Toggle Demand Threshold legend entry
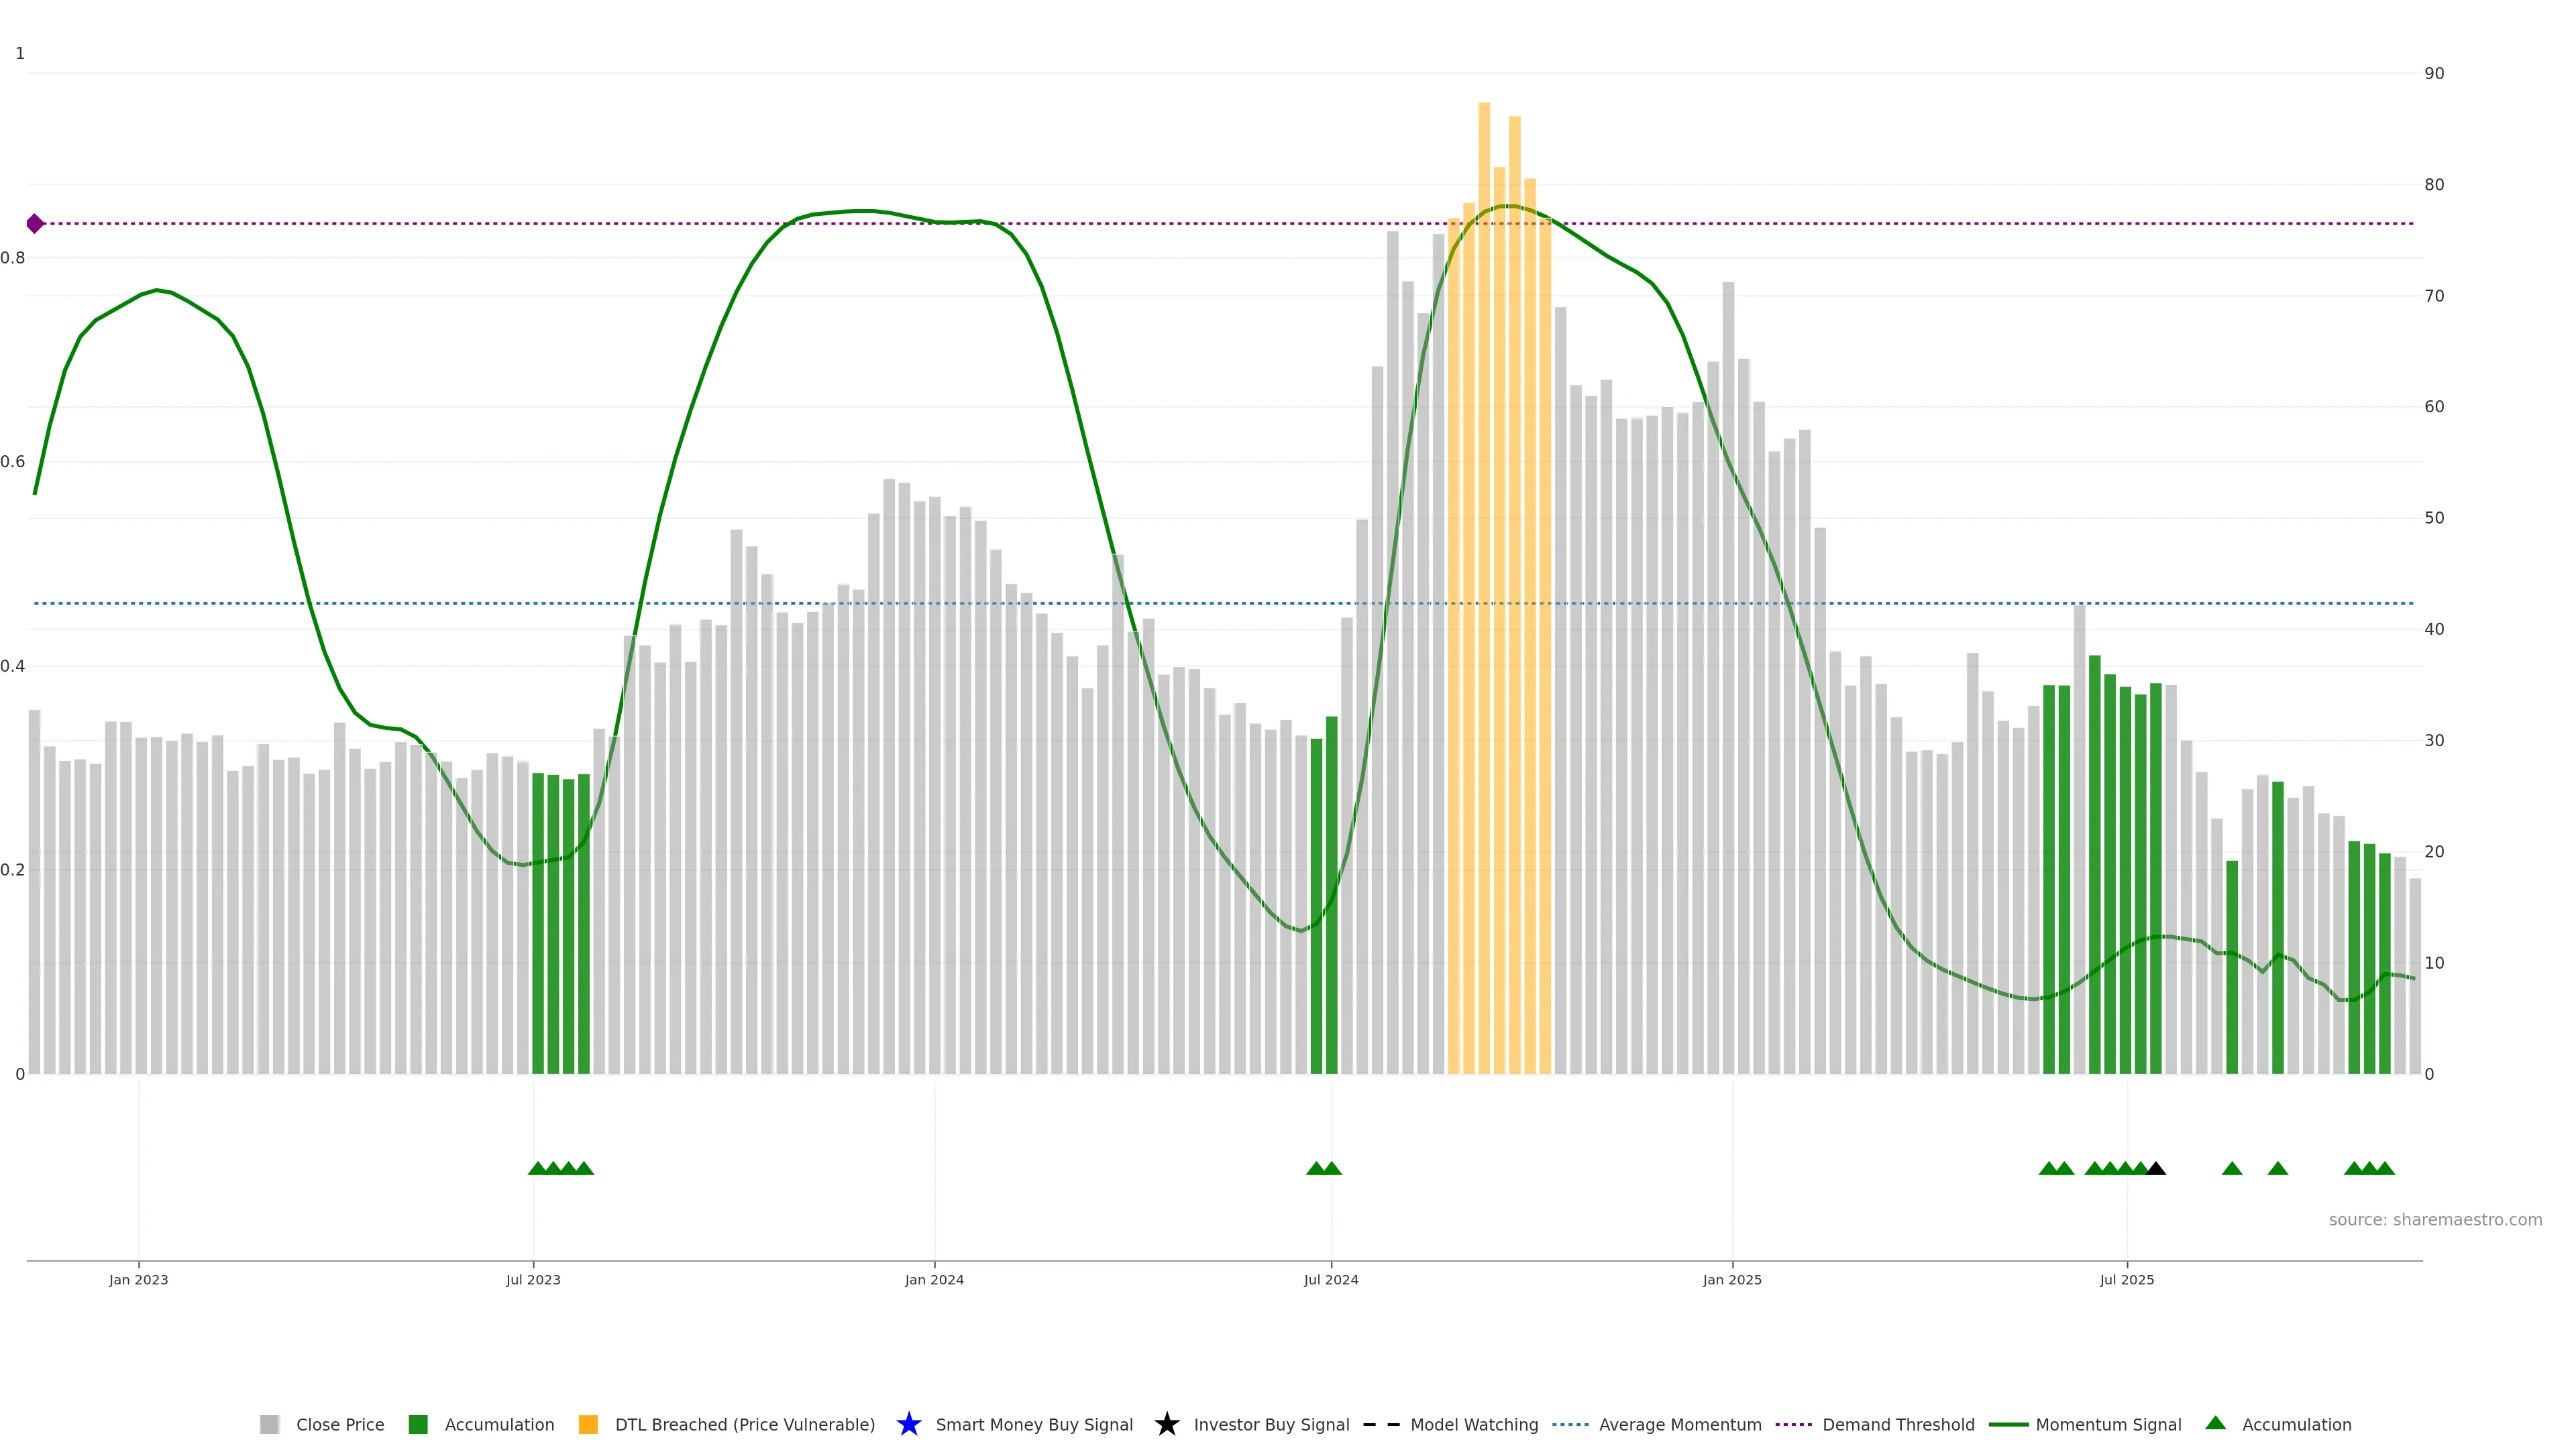2576x1448 pixels. tap(1898, 1424)
